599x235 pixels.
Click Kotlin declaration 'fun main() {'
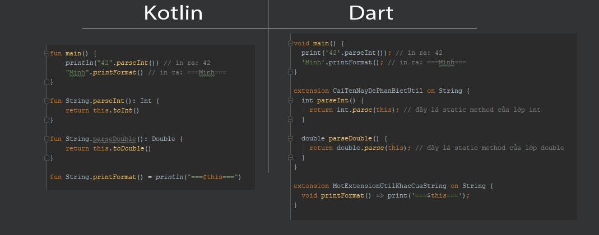pos(73,53)
